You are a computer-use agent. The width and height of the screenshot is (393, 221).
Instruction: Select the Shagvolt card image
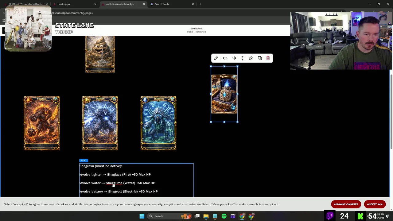(x=100, y=123)
